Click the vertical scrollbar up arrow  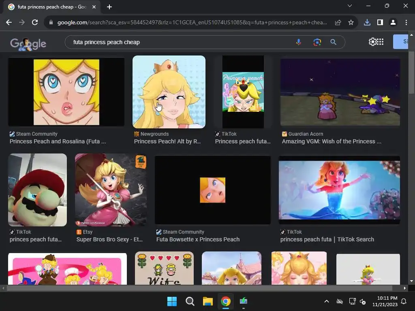pos(411,35)
